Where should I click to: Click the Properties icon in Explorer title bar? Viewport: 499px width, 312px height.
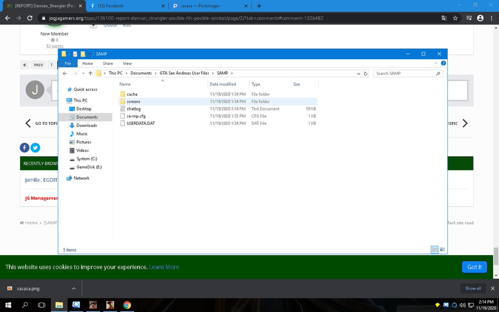[75, 54]
